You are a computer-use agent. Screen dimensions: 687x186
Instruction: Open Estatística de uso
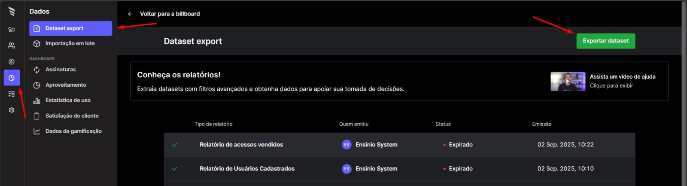pos(68,101)
